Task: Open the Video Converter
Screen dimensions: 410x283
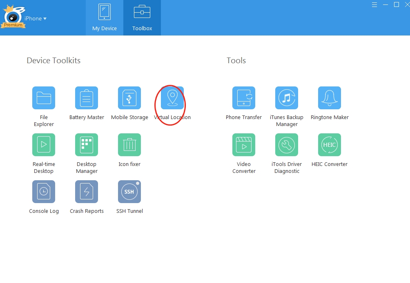Action: (244, 145)
